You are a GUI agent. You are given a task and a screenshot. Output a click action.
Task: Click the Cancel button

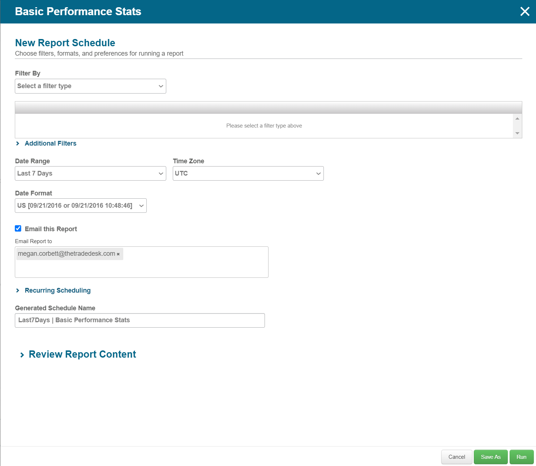[x=456, y=457]
